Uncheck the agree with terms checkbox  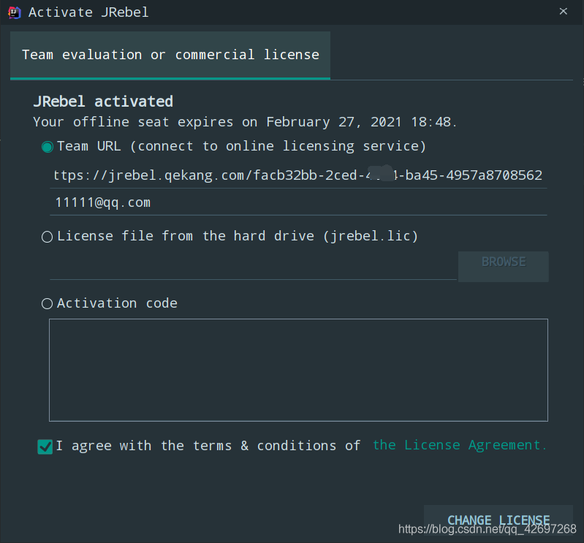[45, 447]
